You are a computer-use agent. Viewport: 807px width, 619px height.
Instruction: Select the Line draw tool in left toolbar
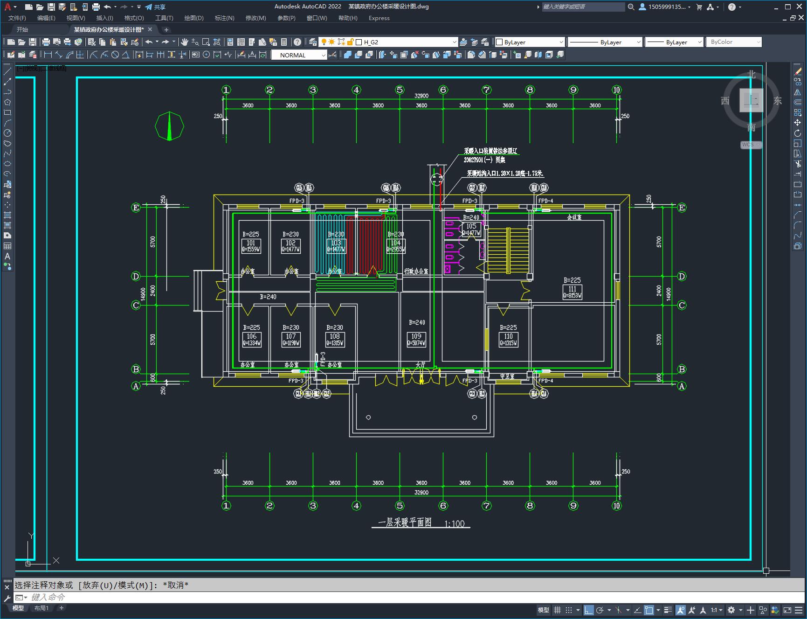click(7, 71)
